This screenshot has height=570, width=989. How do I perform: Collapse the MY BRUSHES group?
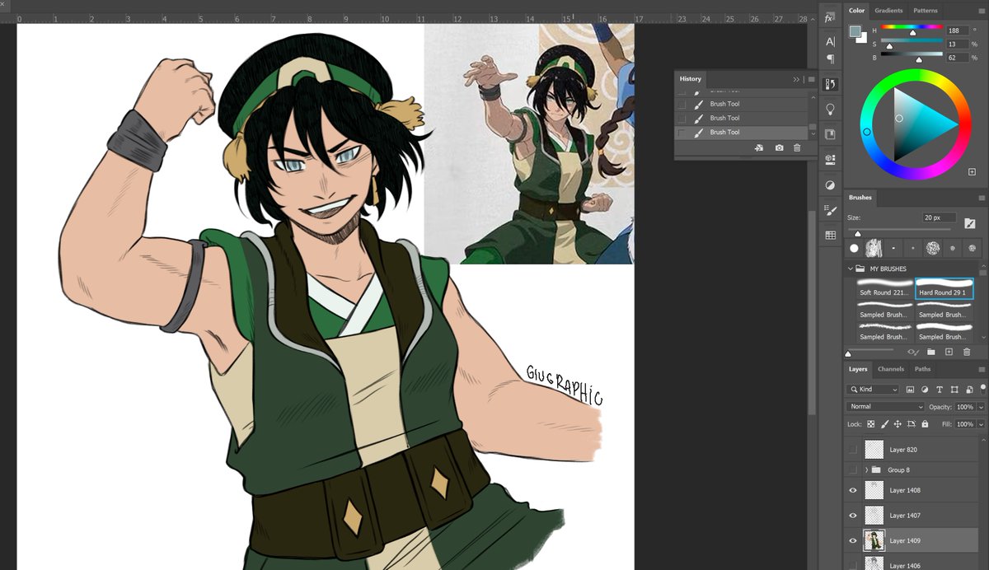[x=850, y=269]
